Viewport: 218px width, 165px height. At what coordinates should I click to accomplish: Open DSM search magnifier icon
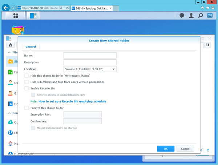click(201, 15)
